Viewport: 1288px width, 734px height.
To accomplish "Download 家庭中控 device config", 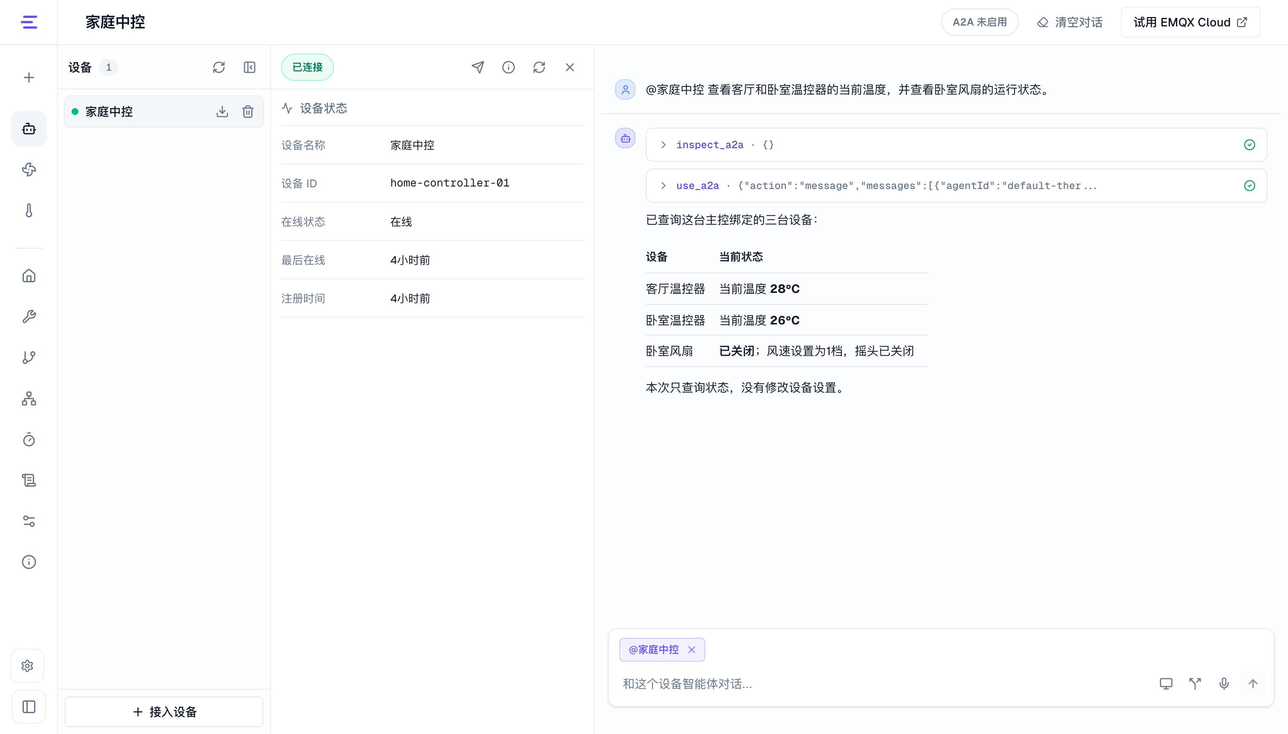I will point(222,112).
